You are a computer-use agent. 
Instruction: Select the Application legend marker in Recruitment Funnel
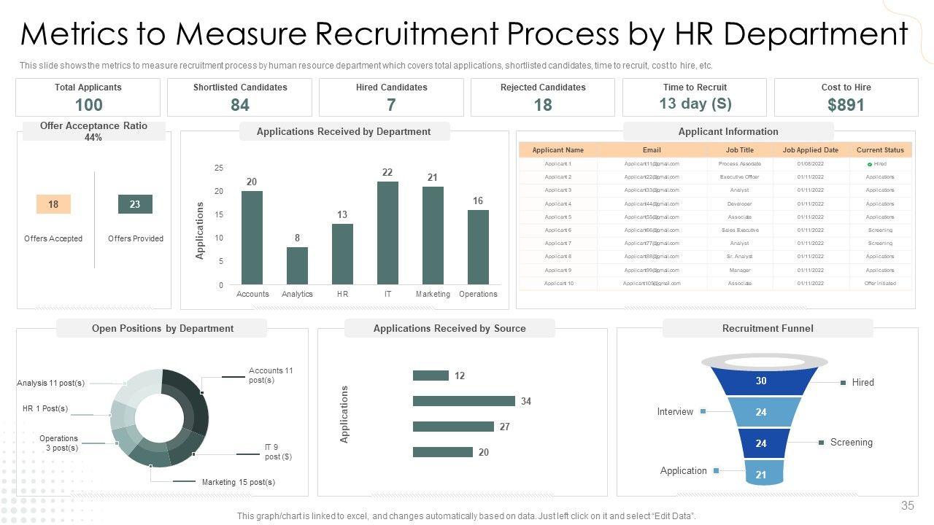[717, 470]
